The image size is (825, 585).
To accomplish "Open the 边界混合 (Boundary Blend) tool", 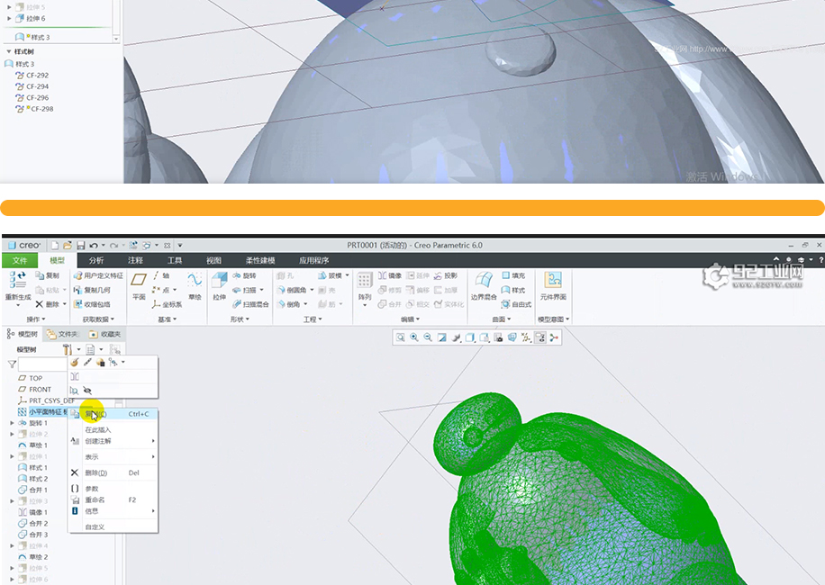I will [x=484, y=286].
